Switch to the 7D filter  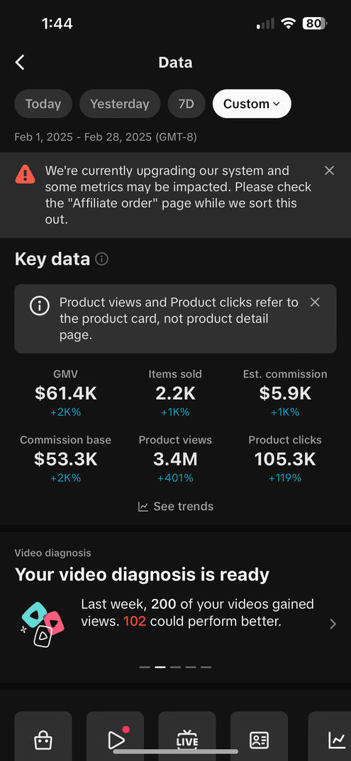point(186,104)
